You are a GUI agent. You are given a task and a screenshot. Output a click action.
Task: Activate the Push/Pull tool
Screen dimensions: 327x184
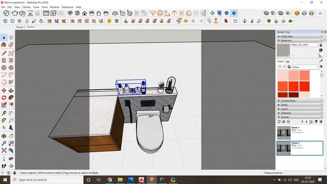point(11,90)
